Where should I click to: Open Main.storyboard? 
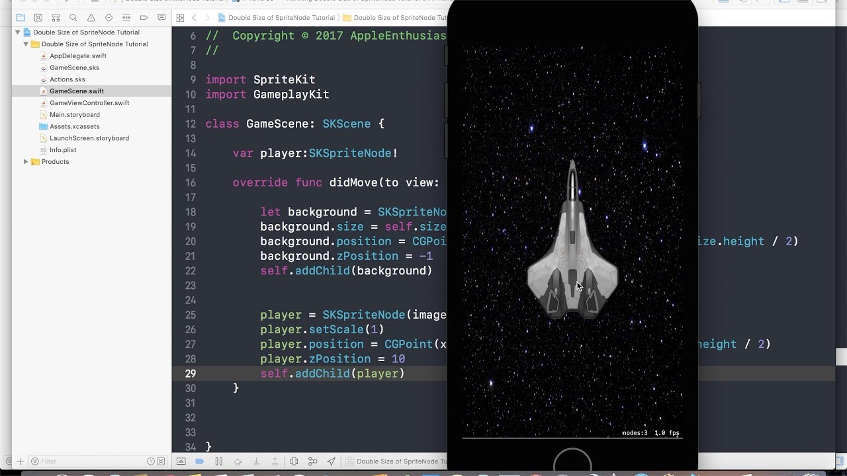coord(75,115)
